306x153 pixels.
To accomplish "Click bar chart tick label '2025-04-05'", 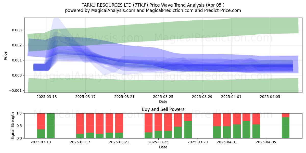I will pos(266,142).
